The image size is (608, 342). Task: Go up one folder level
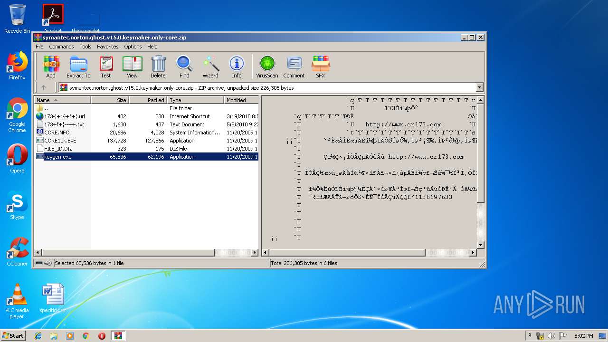point(44,87)
